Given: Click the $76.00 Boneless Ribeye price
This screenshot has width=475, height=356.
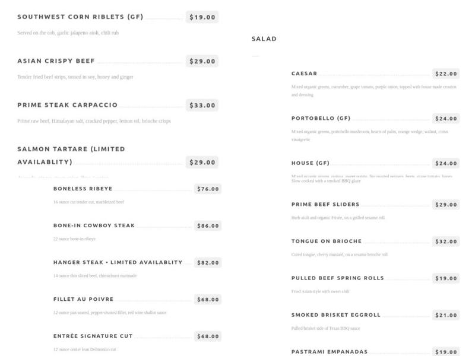Looking at the screenshot, I should pyautogui.click(x=208, y=189).
